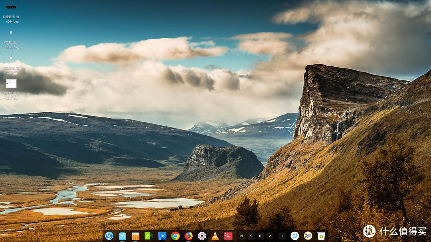Open Deepin Music player
431x242 pixels.
click(x=148, y=235)
